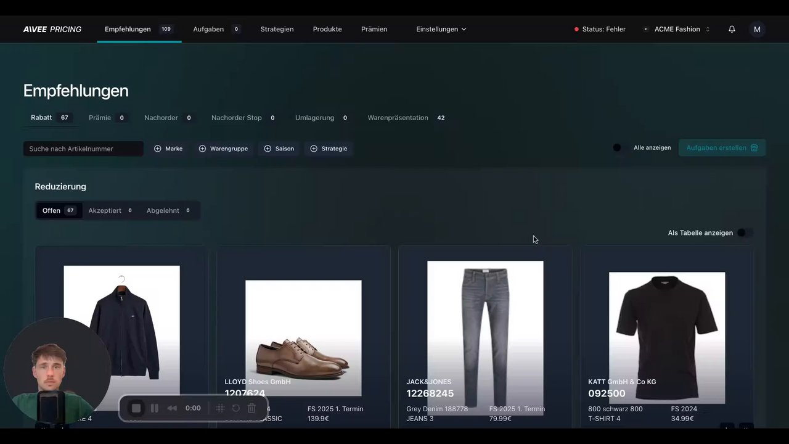Go to Empfehlungen nav tab

click(139, 29)
